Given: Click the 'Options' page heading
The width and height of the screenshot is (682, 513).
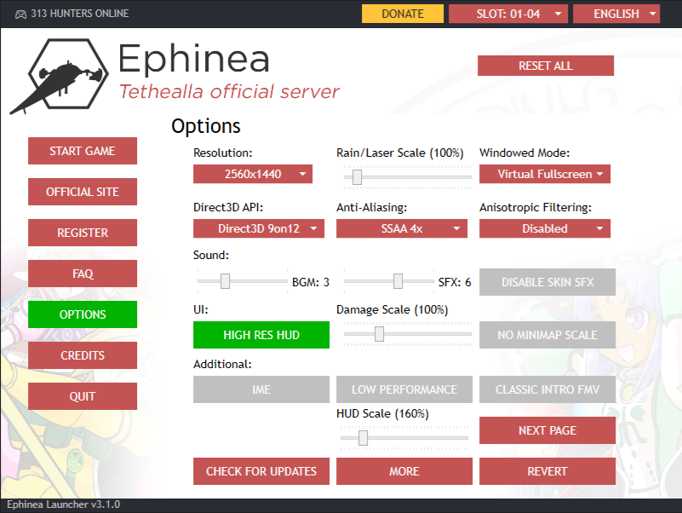Looking at the screenshot, I should click(206, 126).
